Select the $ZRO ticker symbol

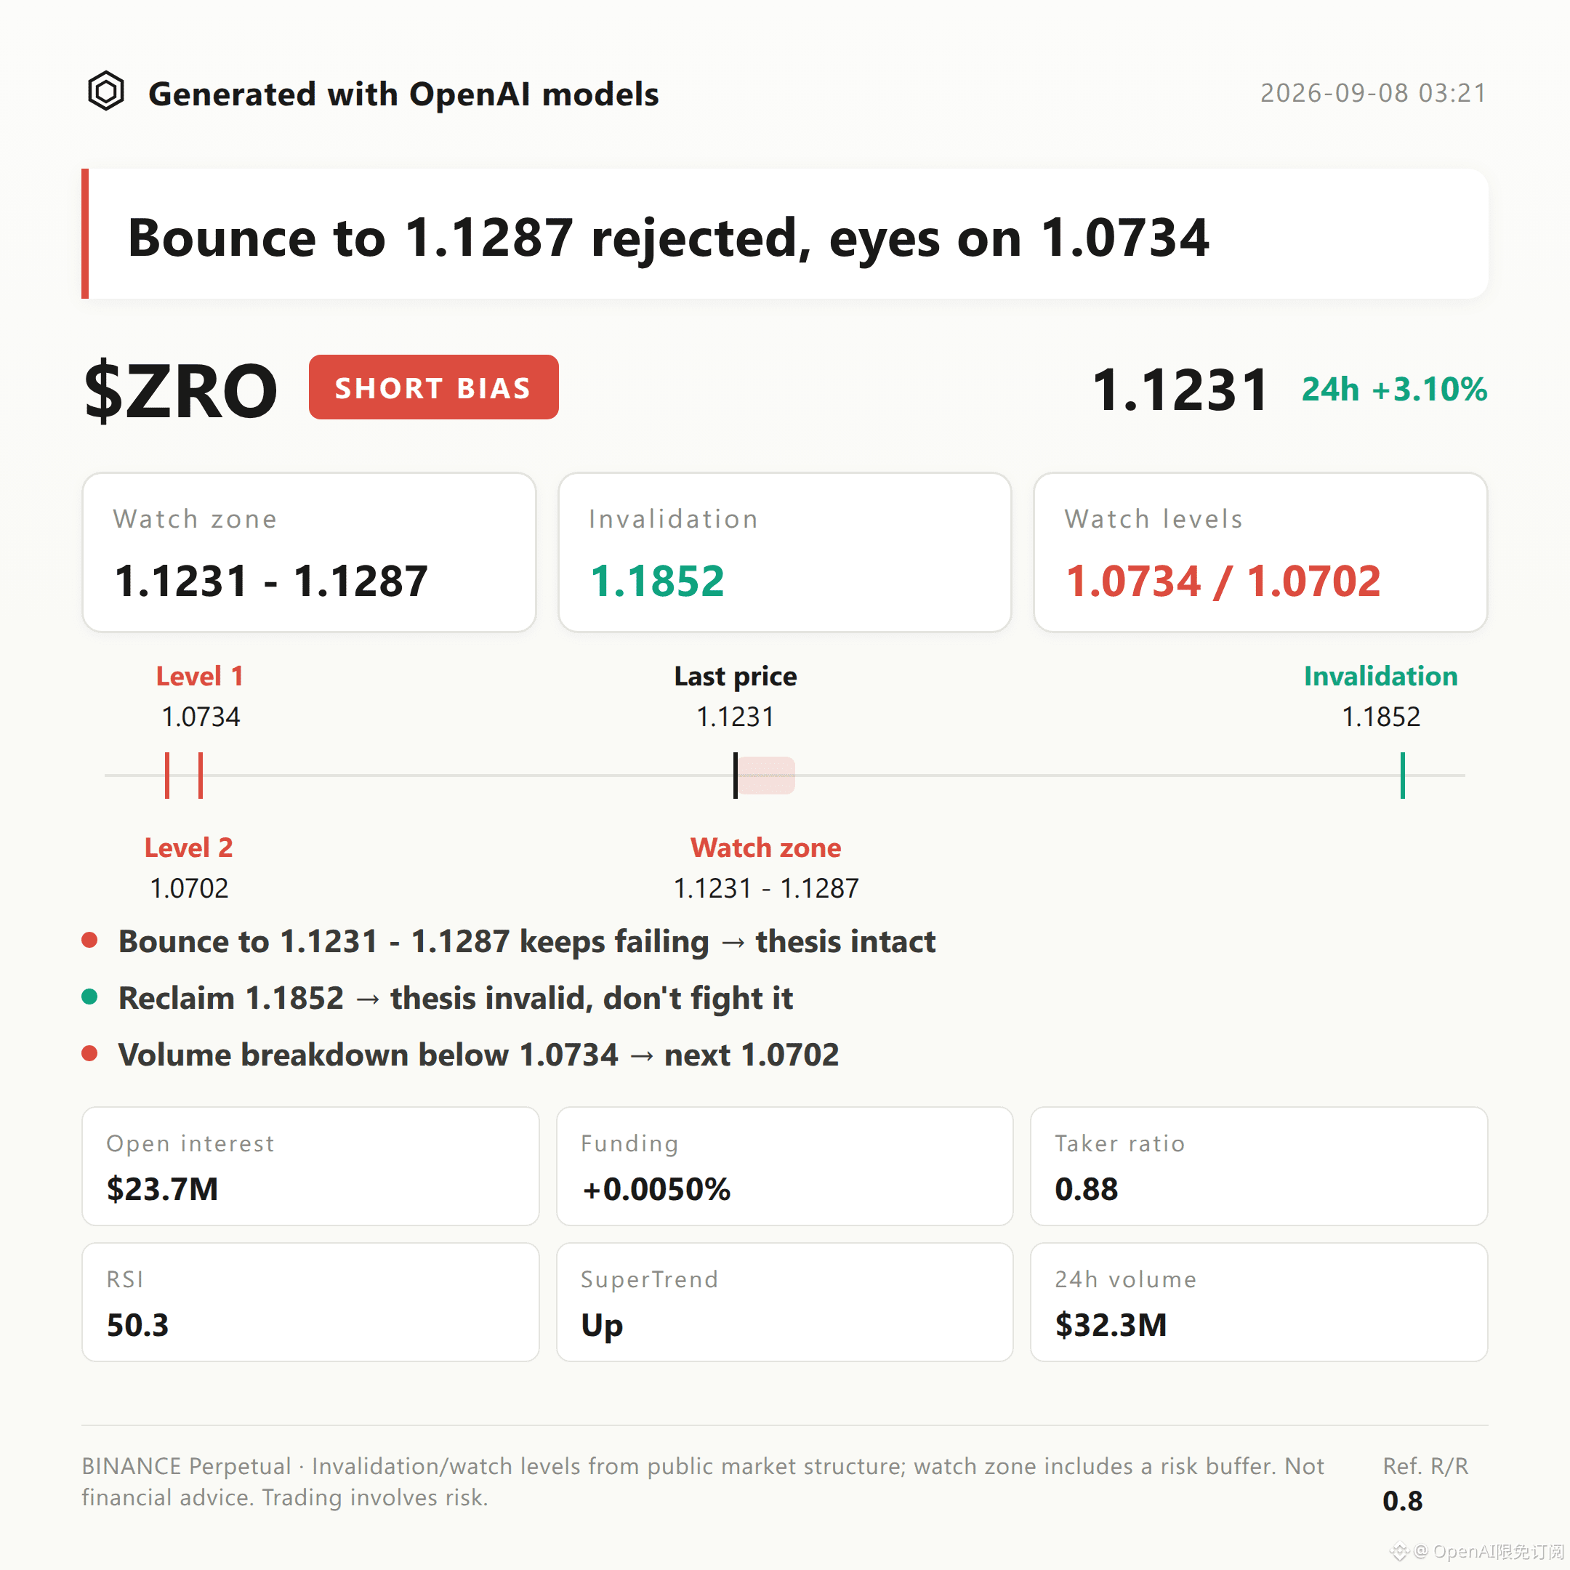180,391
